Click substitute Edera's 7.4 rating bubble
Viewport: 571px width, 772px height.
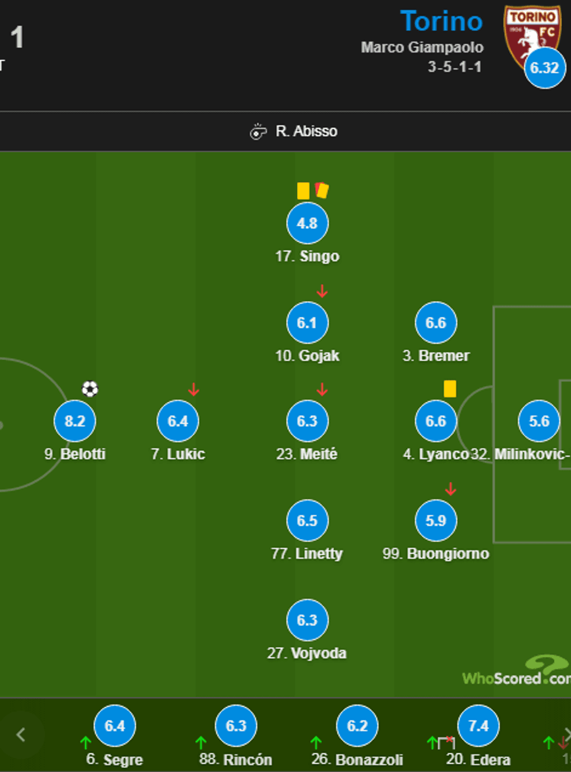[478, 726]
